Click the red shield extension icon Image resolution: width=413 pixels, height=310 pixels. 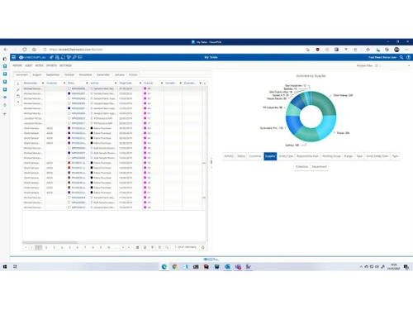click(317, 50)
